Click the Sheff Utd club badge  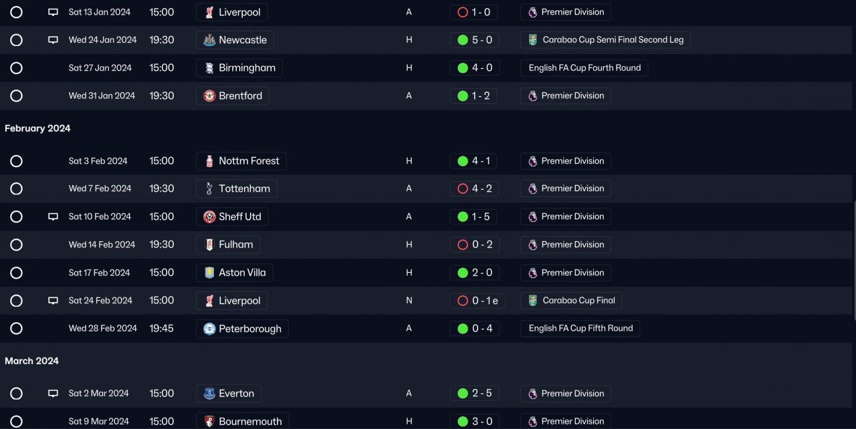209,217
